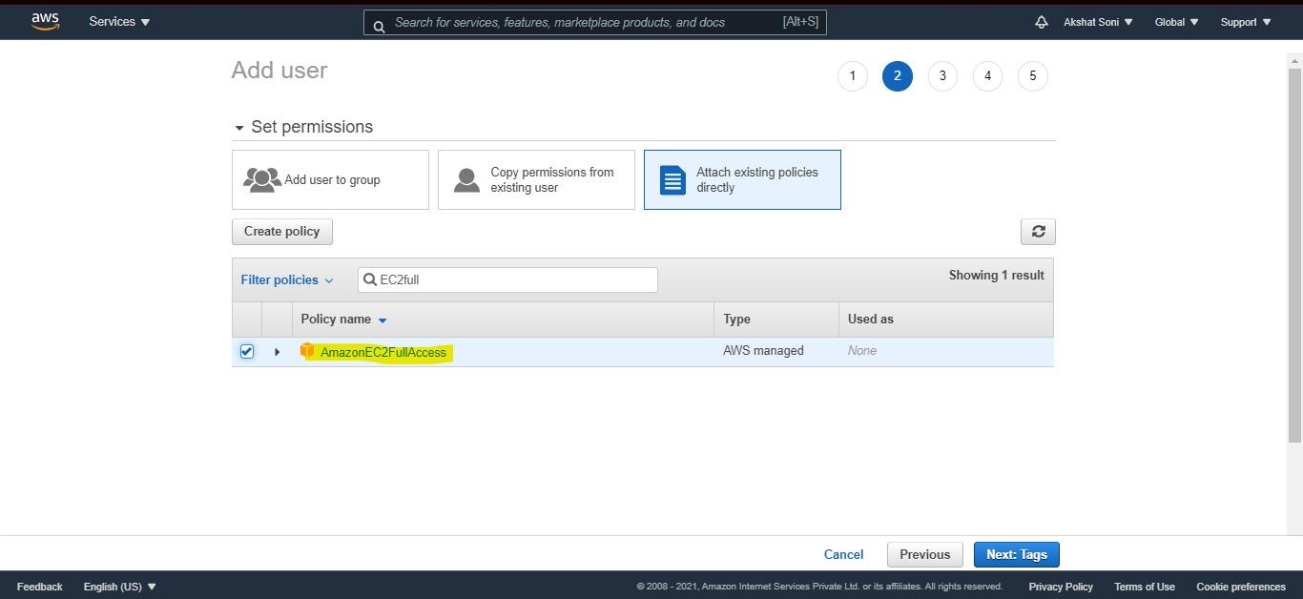Viewport: 1303px width, 599px height.
Task: Open Cookie preferences
Action: click(x=1241, y=587)
